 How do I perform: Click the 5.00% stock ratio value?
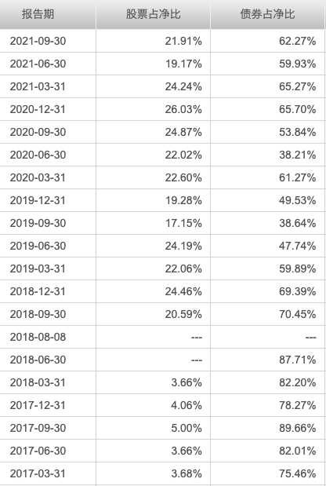187,428
